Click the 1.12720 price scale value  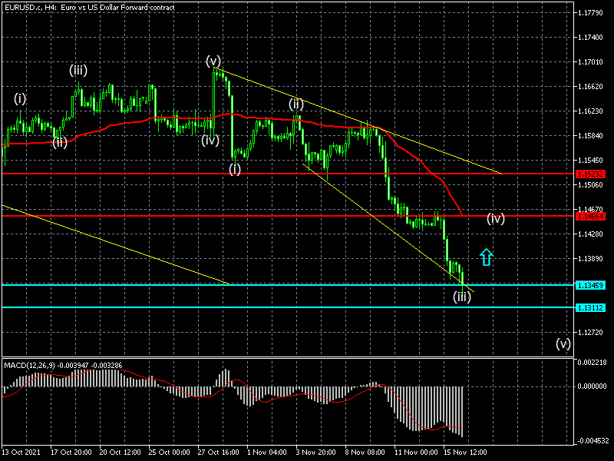coord(592,333)
